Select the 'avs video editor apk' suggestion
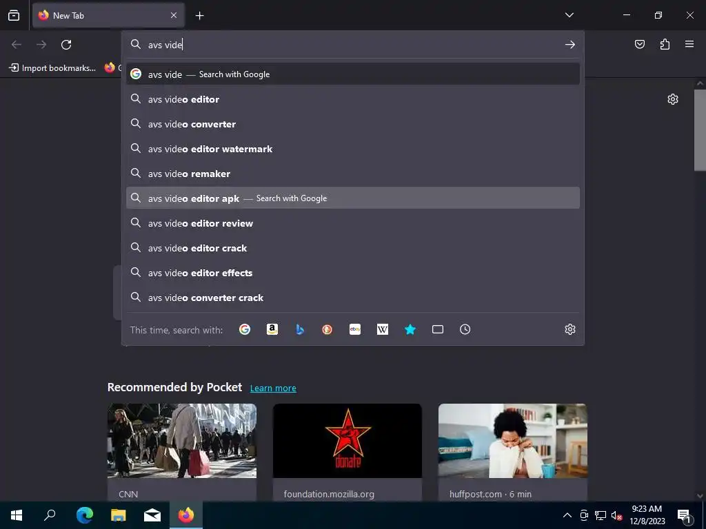 353,198
